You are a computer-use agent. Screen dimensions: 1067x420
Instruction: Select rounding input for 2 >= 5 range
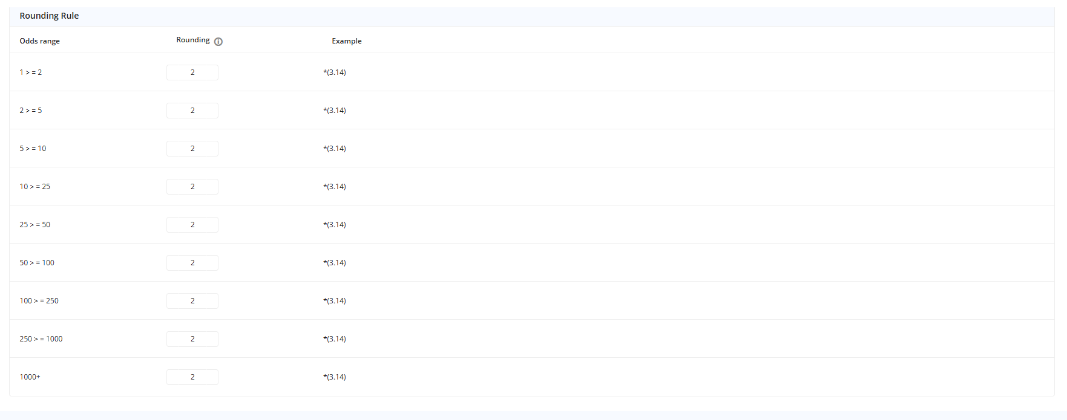192,111
